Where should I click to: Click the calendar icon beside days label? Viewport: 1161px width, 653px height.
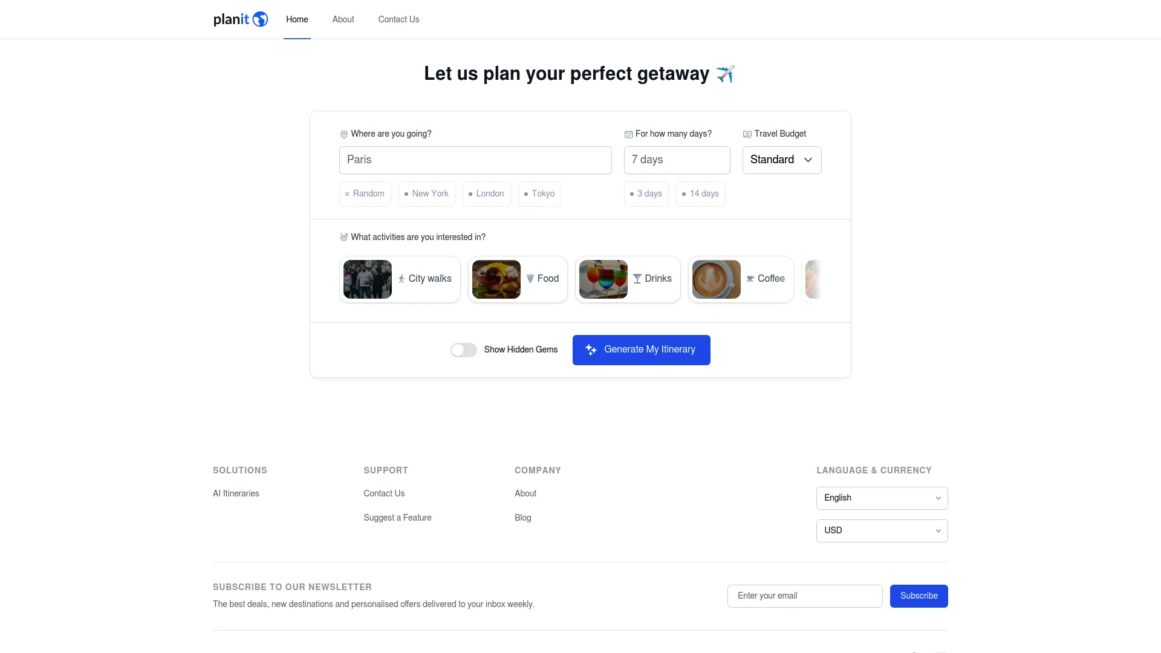tap(628, 134)
